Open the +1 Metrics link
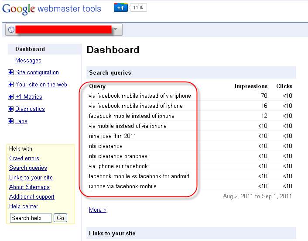This screenshot has width=308, height=241. click(x=29, y=97)
